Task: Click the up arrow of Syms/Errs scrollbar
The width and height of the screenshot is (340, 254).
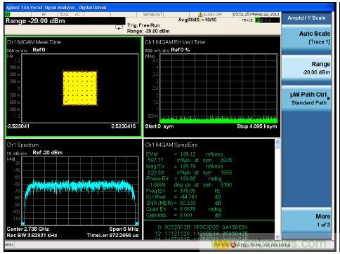Action: pyautogui.click(x=277, y=142)
